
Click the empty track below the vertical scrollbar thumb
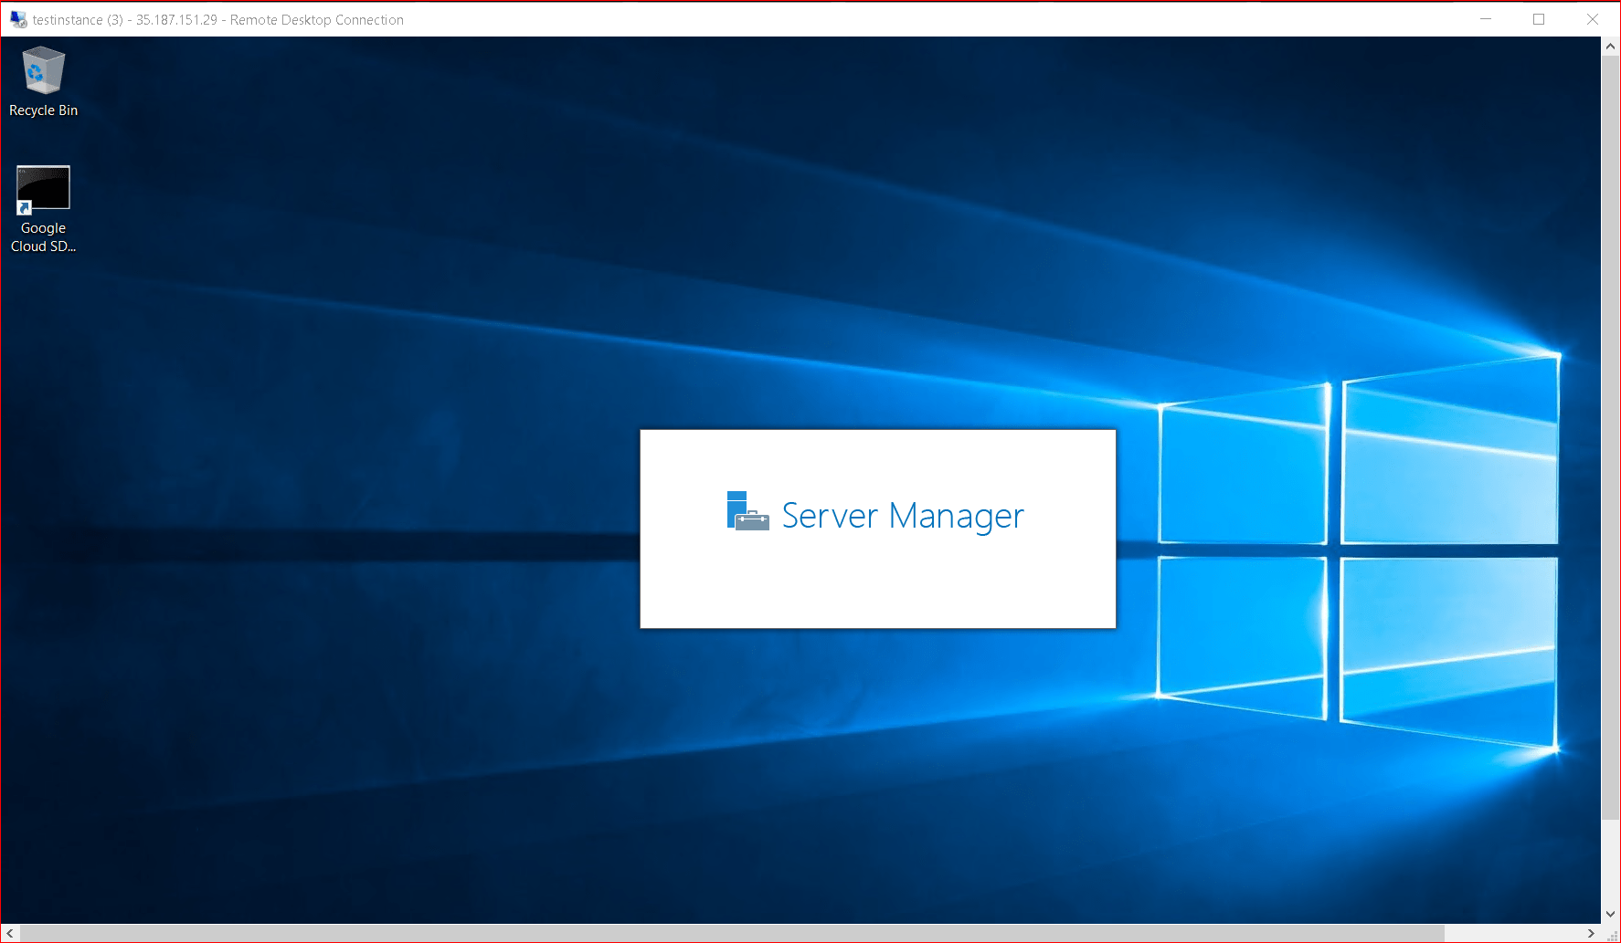pos(1611,863)
